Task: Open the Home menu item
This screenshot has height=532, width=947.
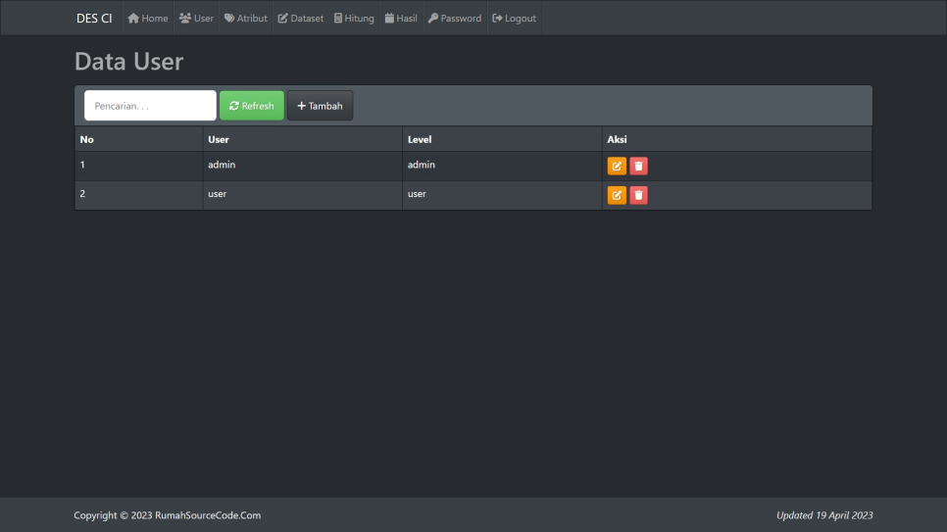Action: pyautogui.click(x=148, y=19)
